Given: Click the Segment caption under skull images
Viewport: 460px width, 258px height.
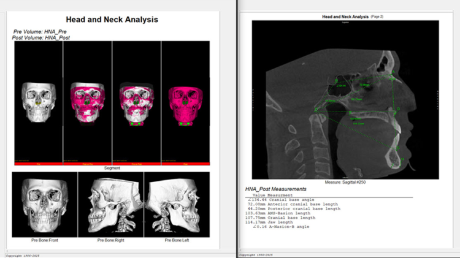Looking at the screenshot, I should 112,168.
